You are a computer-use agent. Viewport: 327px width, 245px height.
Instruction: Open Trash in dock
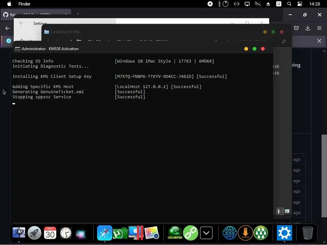[308, 233]
